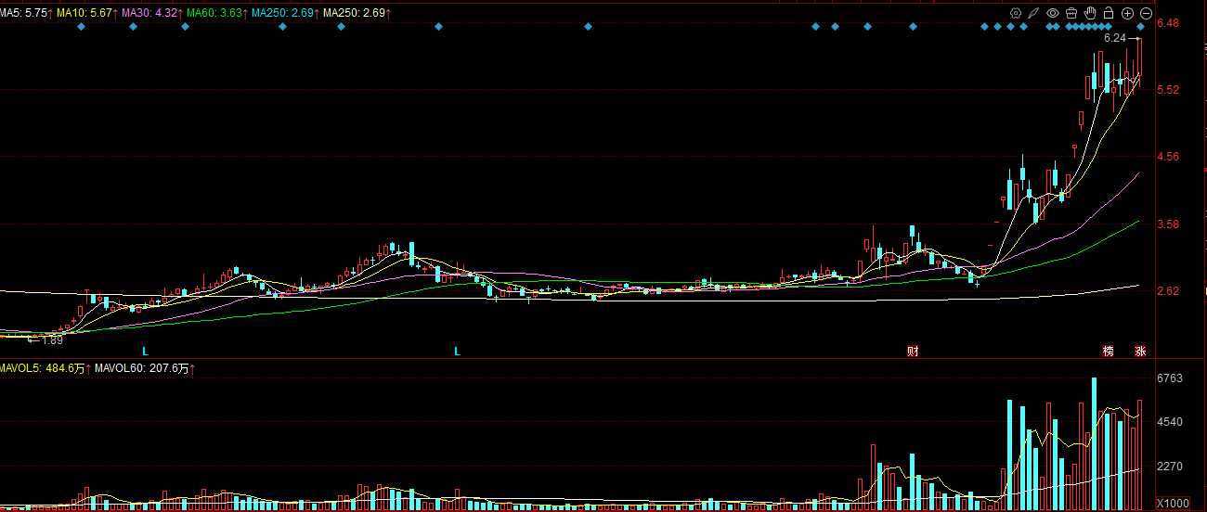The width and height of the screenshot is (1207, 512).
Task: Click the 财 financial marker
Action: (x=913, y=352)
